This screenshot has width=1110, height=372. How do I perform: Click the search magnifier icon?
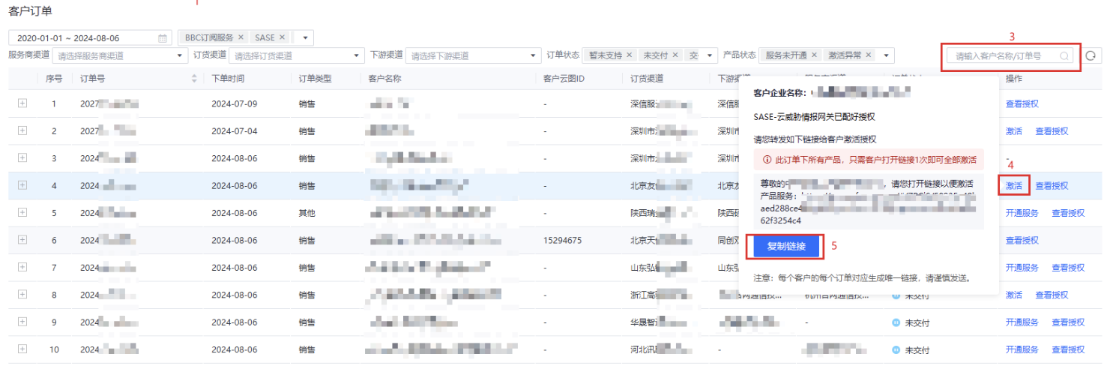coord(1064,55)
